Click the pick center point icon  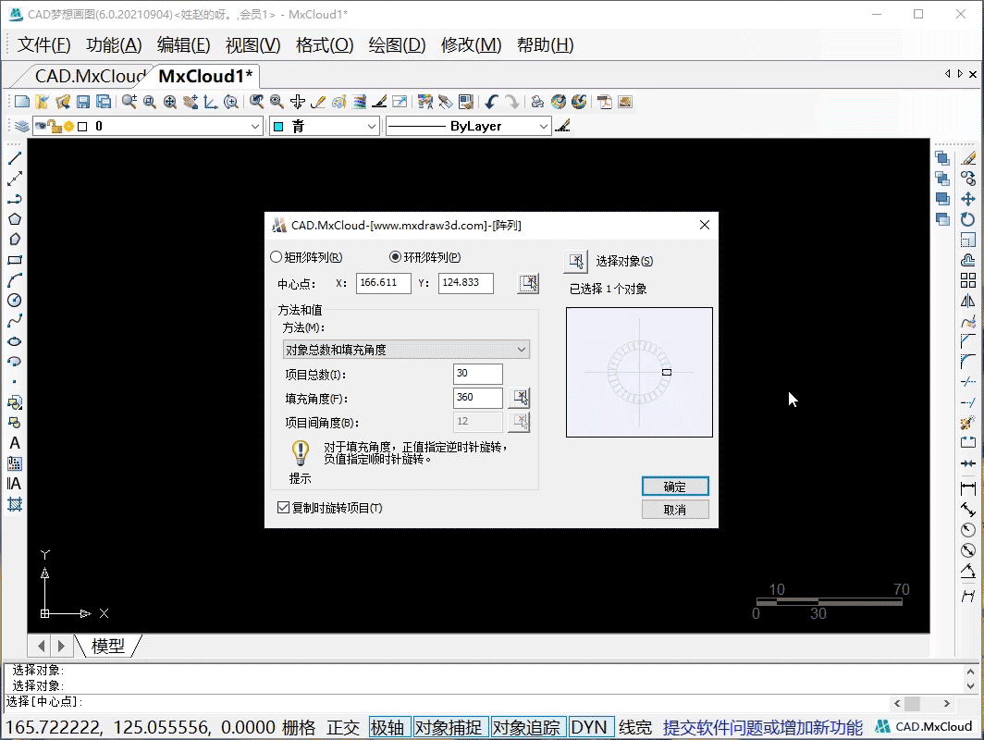coord(528,284)
